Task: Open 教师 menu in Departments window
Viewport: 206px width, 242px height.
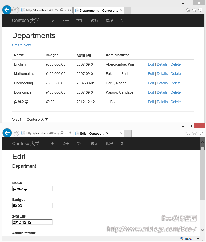Action: pyautogui.click(x=94, y=21)
